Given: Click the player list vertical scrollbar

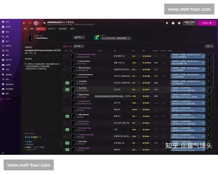Looking at the screenshot, I should [214, 71].
